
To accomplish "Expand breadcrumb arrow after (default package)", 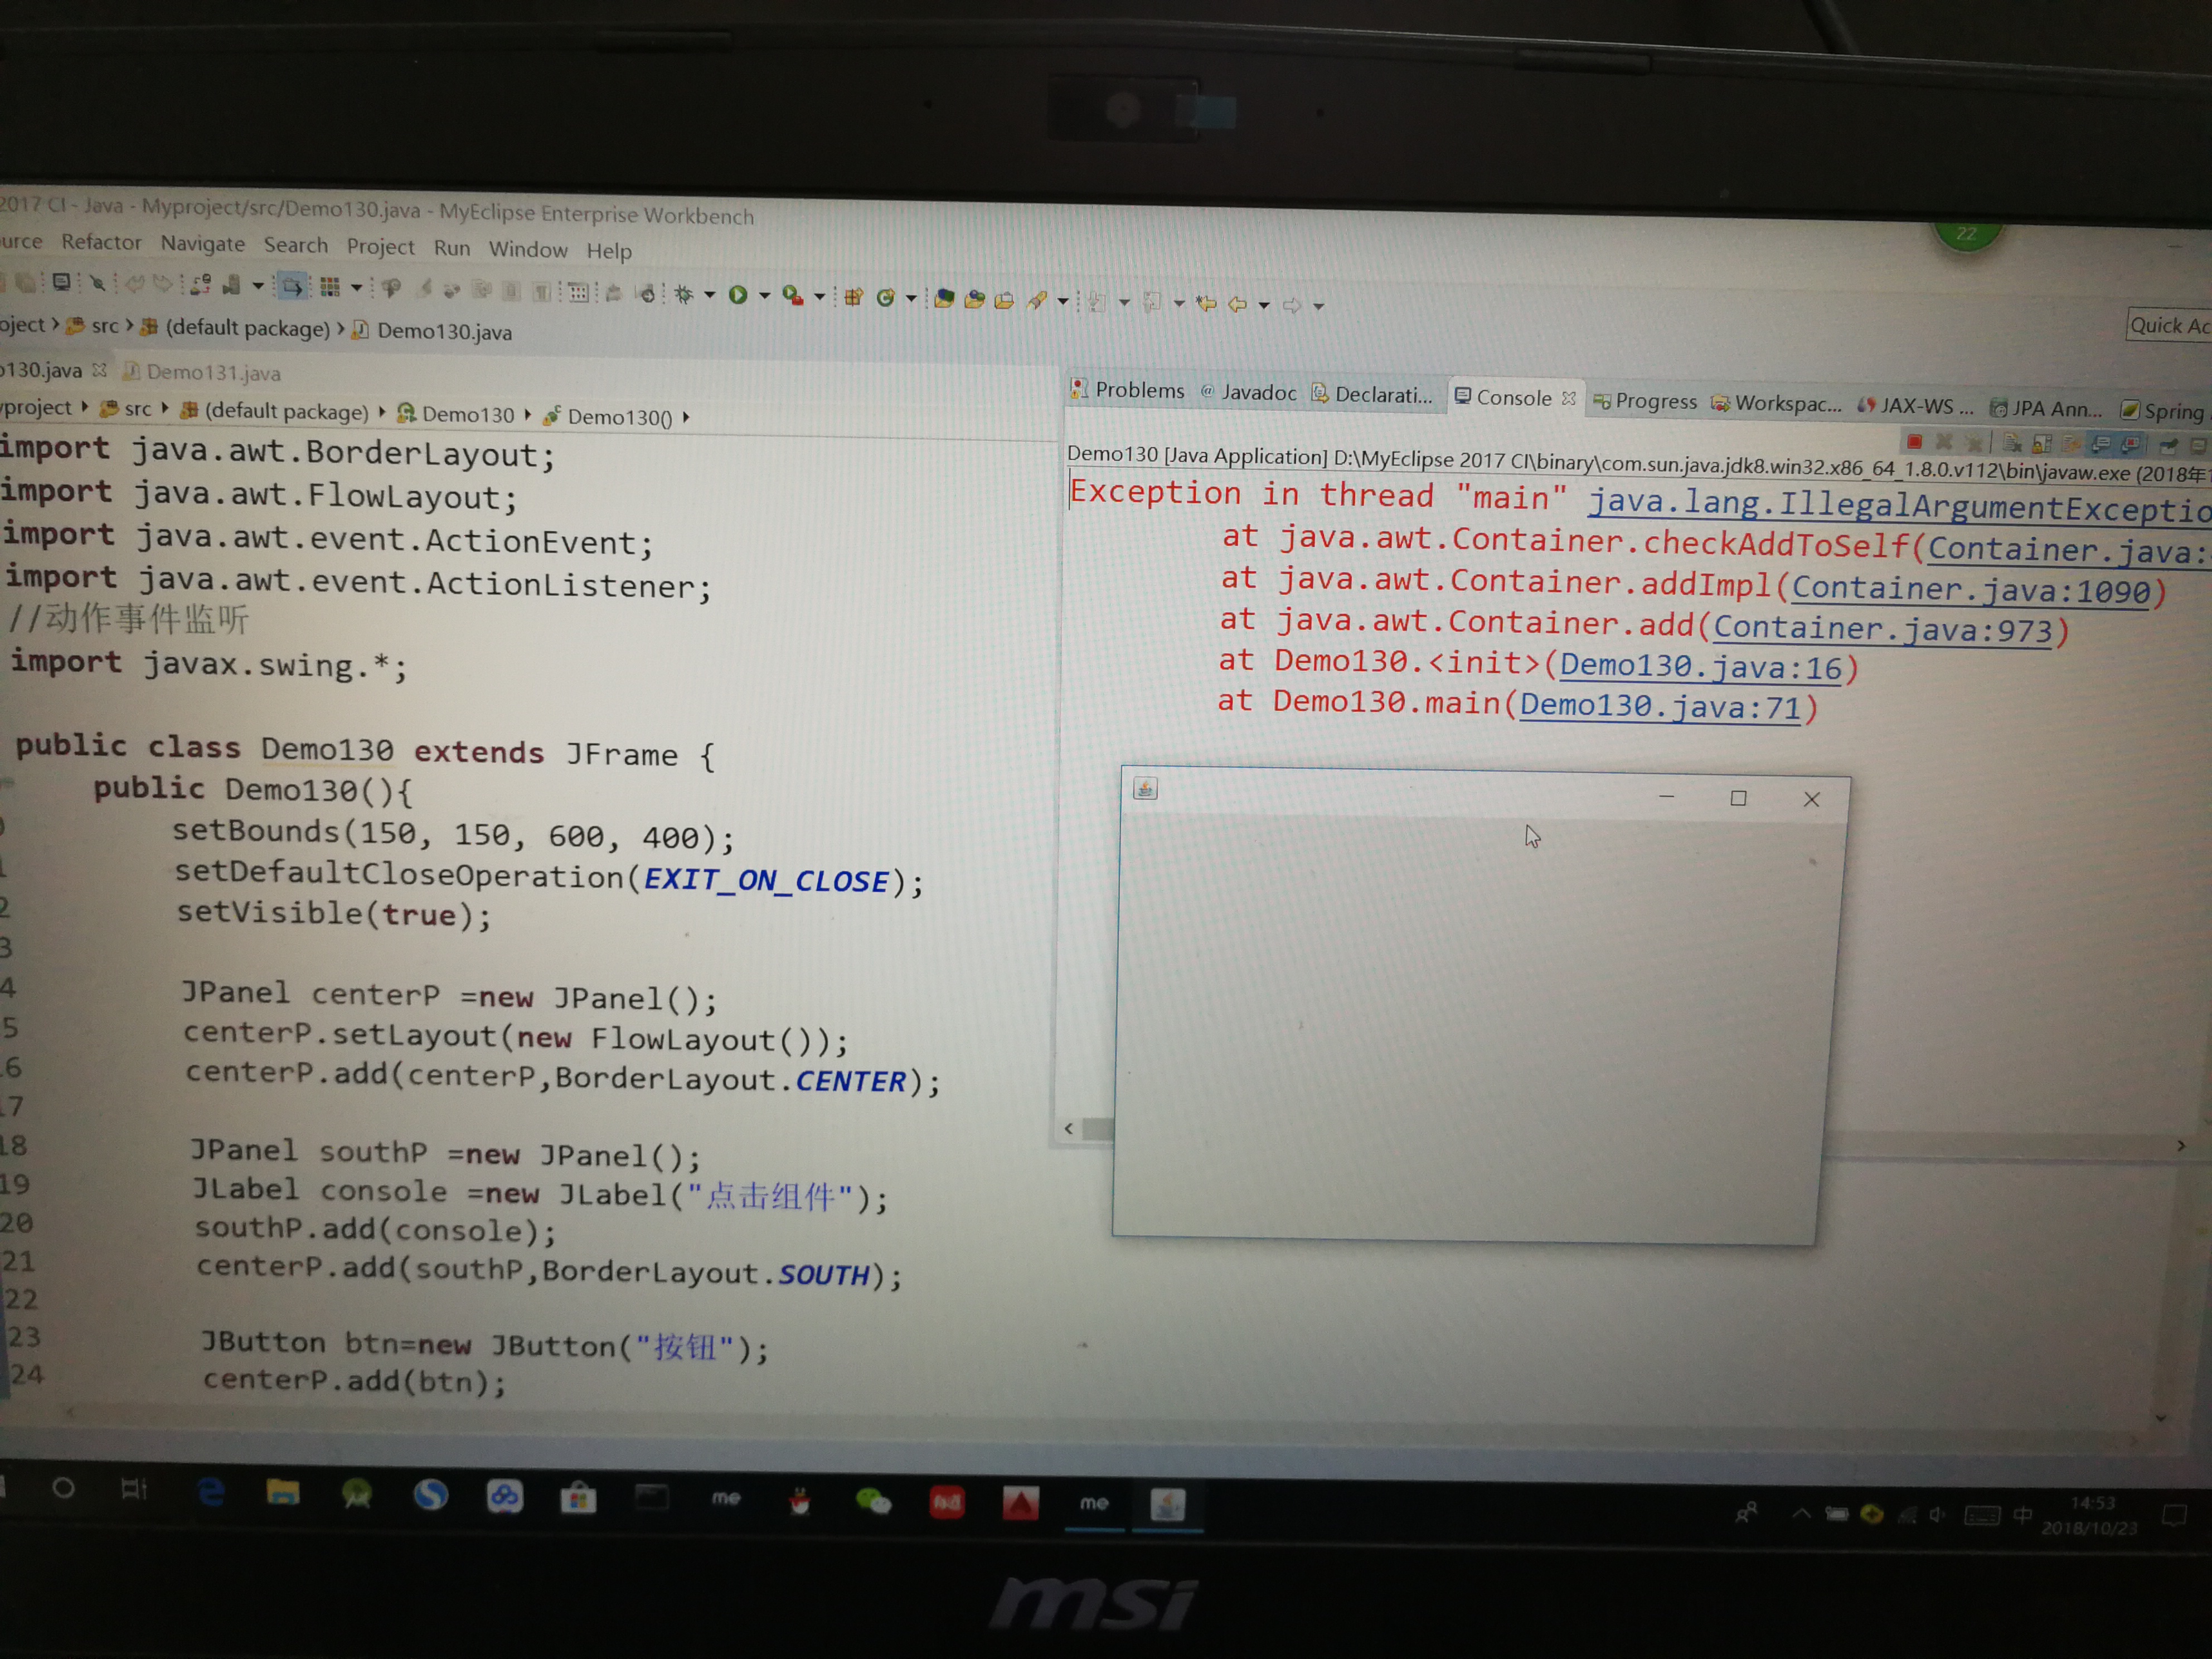I will coord(382,411).
